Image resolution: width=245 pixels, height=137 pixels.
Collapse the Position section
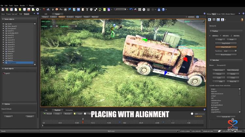pos(211,31)
